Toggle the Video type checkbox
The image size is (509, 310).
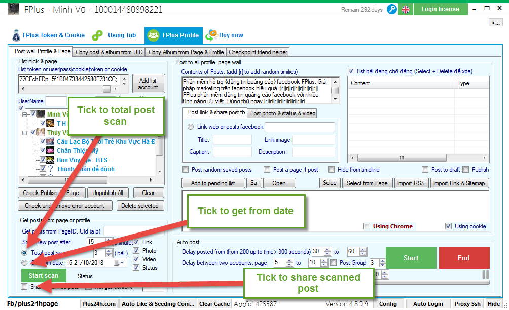[x=136, y=259]
